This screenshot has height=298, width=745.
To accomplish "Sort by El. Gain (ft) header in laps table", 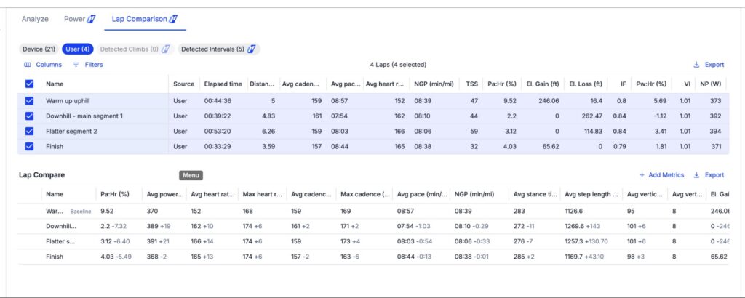I will click(x=543, y=84).
